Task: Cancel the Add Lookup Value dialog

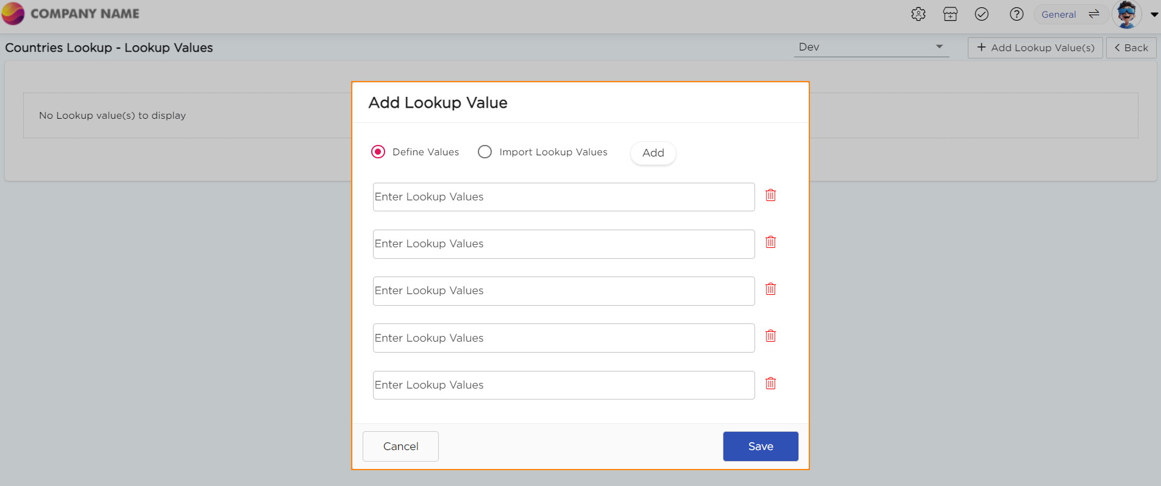Action: tap(400, 446)
